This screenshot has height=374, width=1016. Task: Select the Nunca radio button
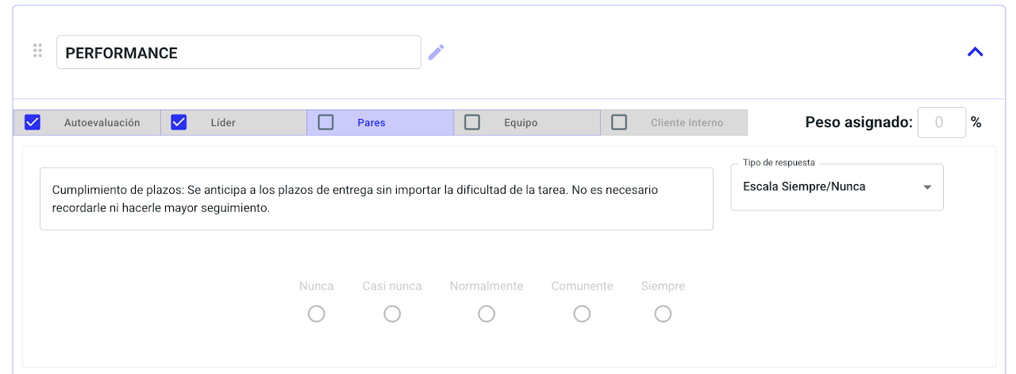coord(317,314)
